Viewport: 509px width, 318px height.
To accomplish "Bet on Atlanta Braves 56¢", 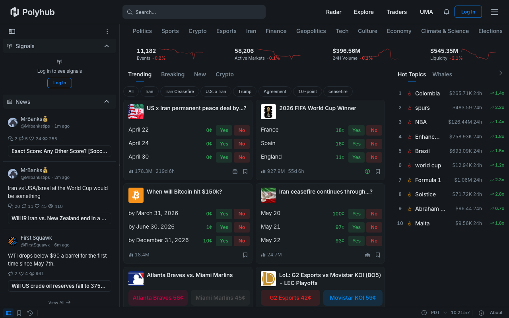I will click(158, 298).
